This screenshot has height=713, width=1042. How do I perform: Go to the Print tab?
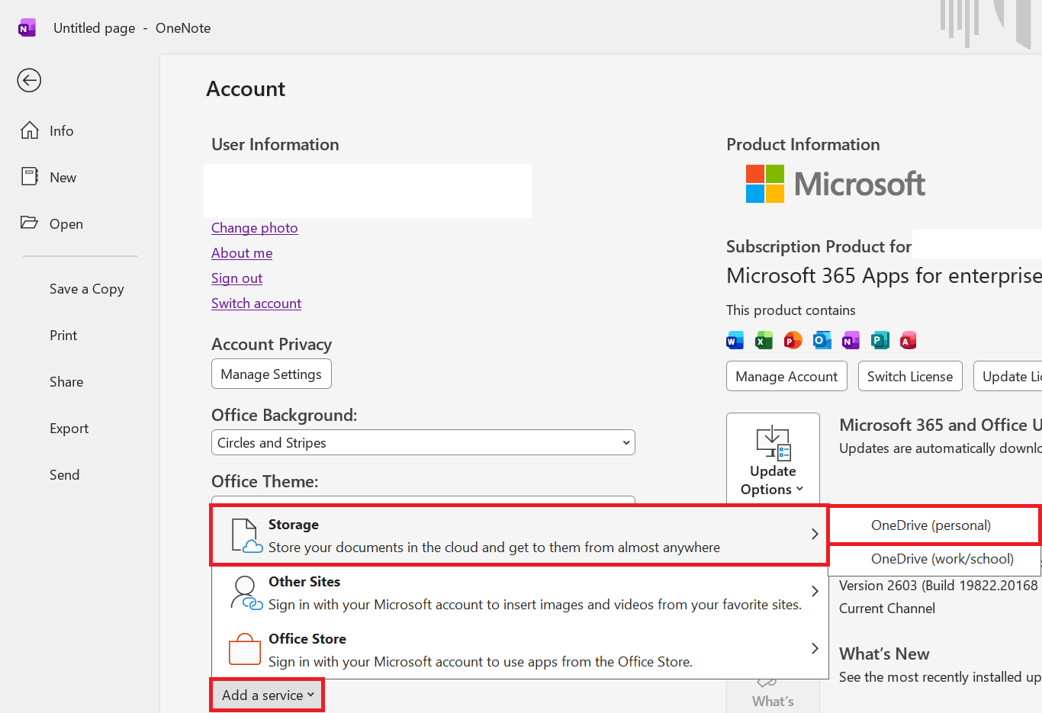tap(63, 336)
